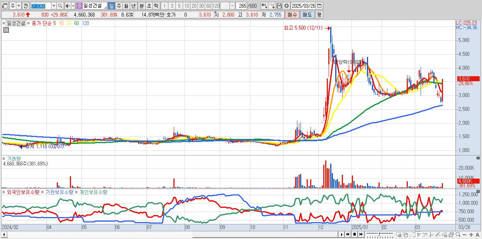
Task: Click the plus zoom-in icon
Action: point(471,235)
